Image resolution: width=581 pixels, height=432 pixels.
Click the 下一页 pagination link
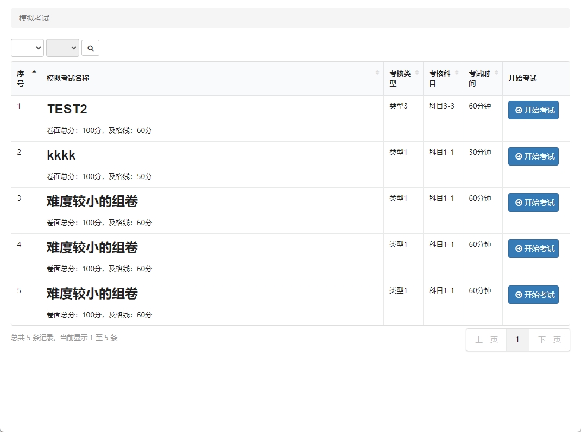click(549, 339)
